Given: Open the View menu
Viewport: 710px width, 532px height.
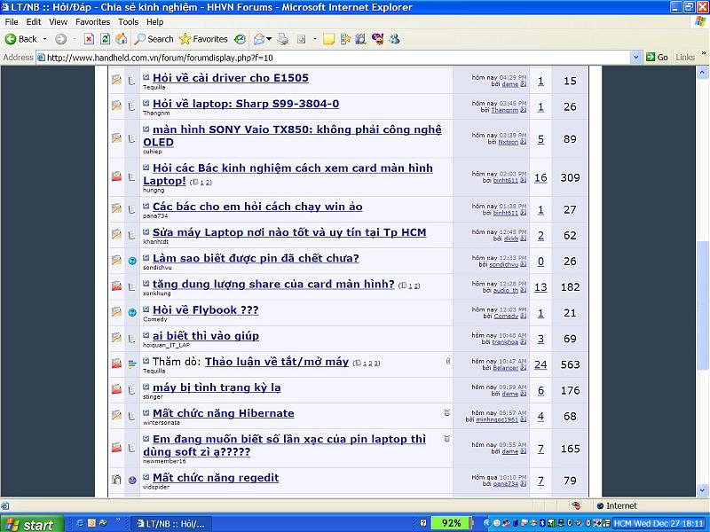Looking at the screenshot, I should point(58,21).
